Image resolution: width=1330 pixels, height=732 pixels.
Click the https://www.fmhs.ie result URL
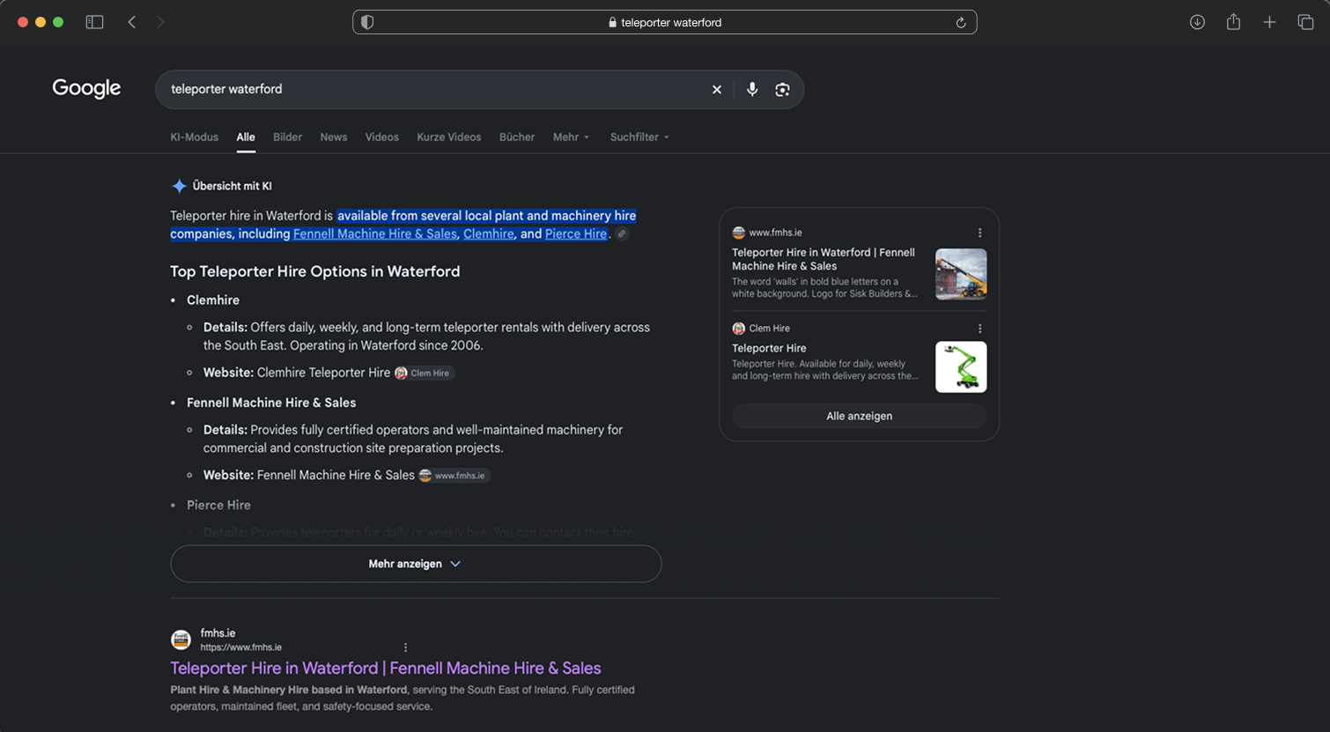pyautogui.click(x=240, y=647)
